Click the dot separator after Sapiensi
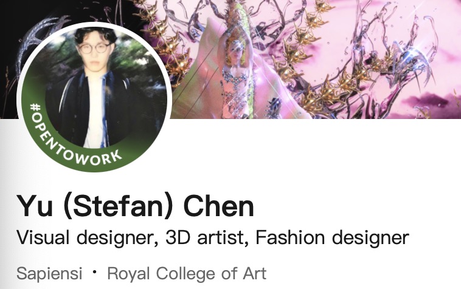461x289 pixels. 94,272
